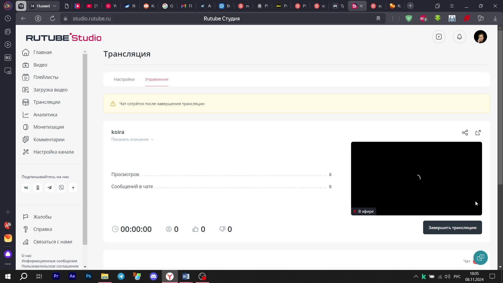Open Монетизация in the sidebar
Viewport: 503px width, 283px height.
tap(48, 127)
